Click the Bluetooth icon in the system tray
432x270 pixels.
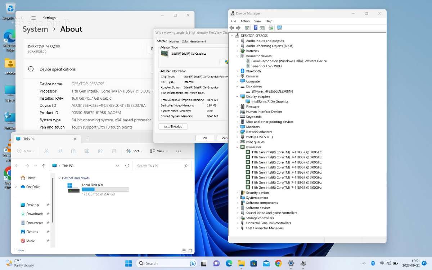point(373,263)
